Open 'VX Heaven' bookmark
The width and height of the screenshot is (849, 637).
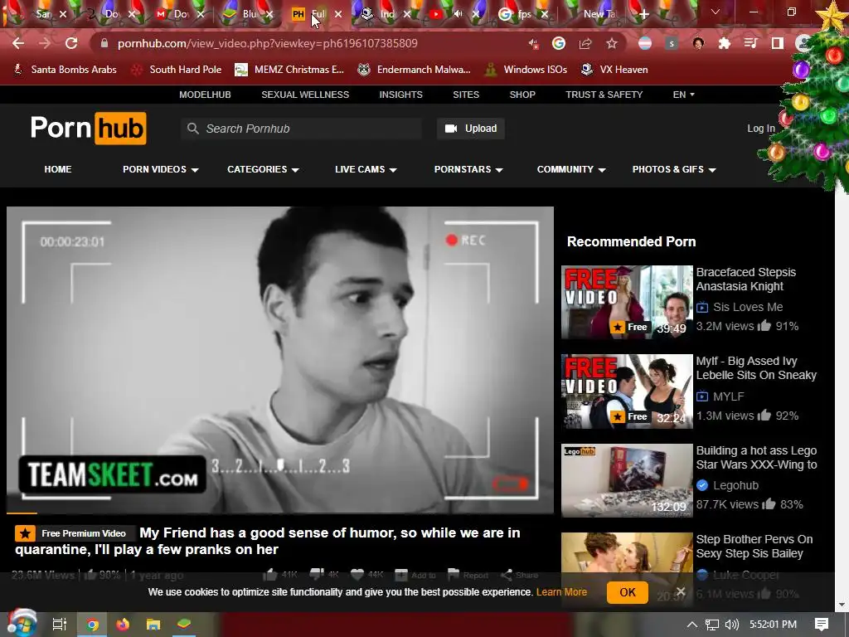point(614,70)
